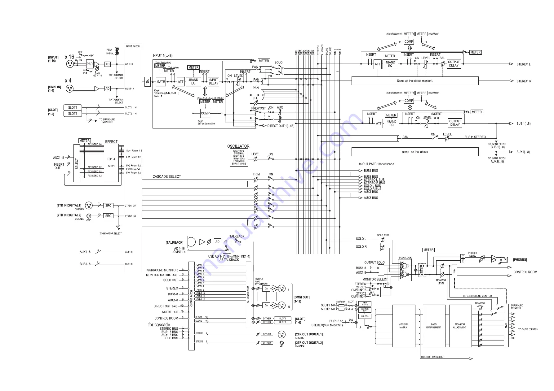
Task: Select the input channel 4BAND EQ block
Action: (x=193, y=81)
